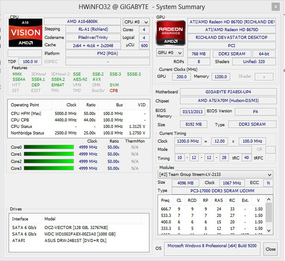Click the red CPB feature label

[x=114, y=91]
